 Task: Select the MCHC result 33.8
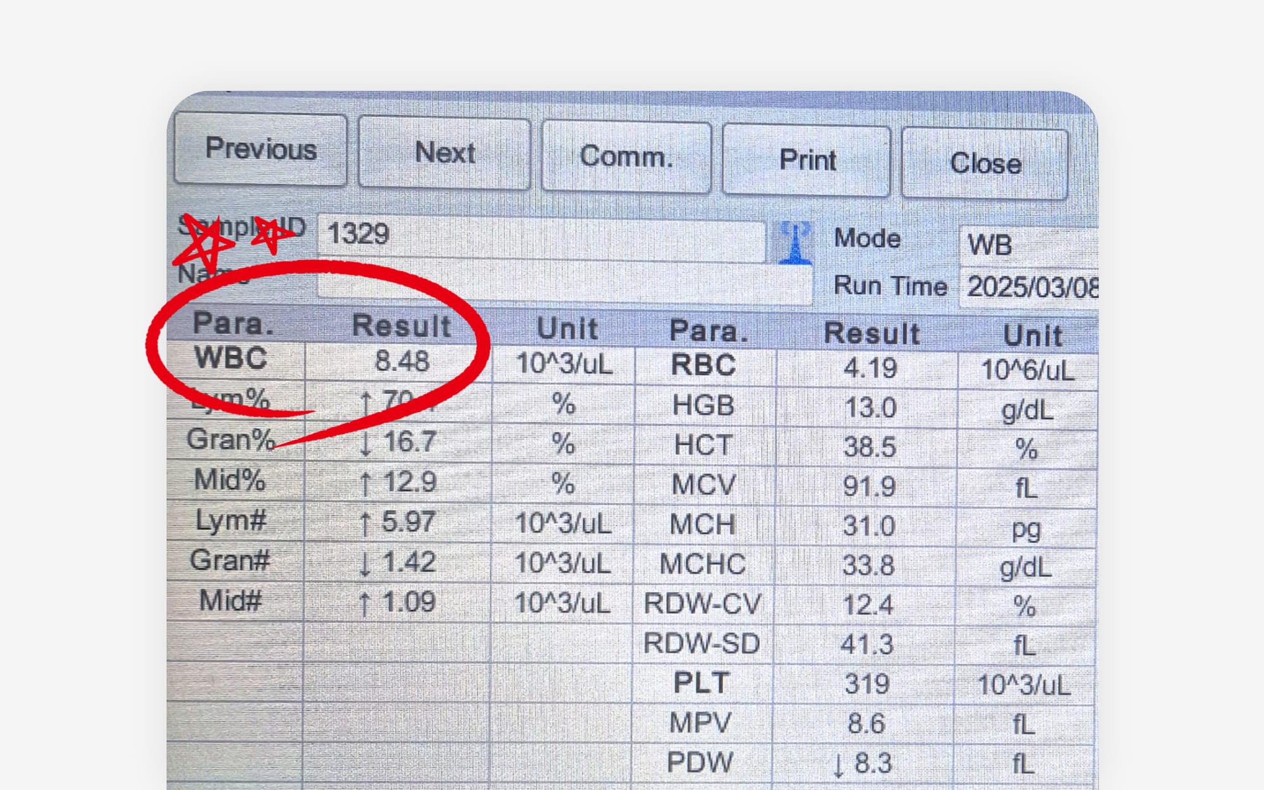[868, 565]
